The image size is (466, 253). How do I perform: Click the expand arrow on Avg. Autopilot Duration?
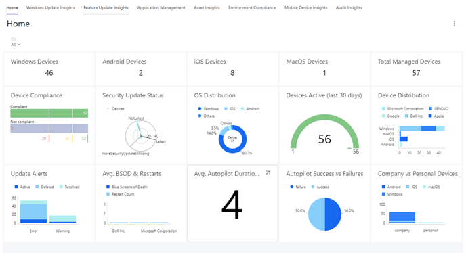268,172
